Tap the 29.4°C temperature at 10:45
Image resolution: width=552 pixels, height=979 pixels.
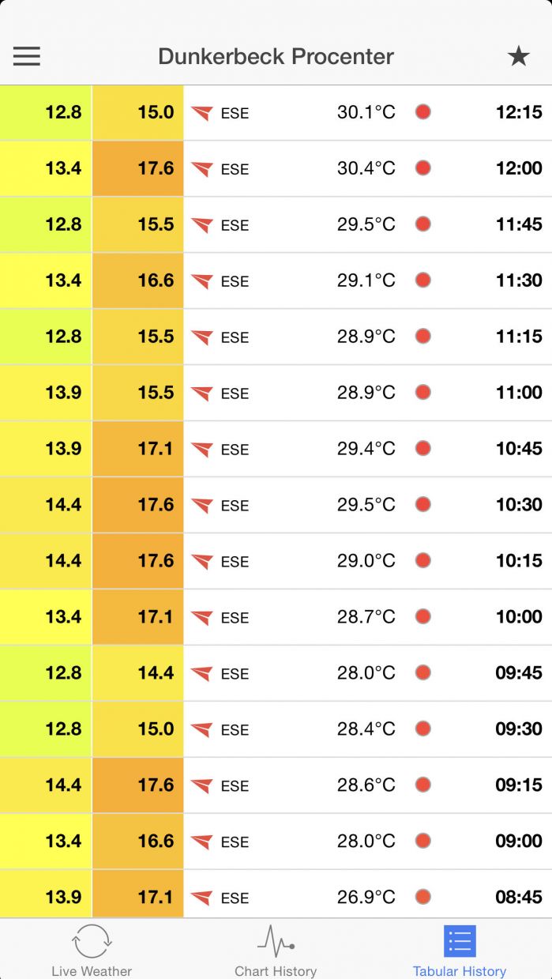coord(366,449)
